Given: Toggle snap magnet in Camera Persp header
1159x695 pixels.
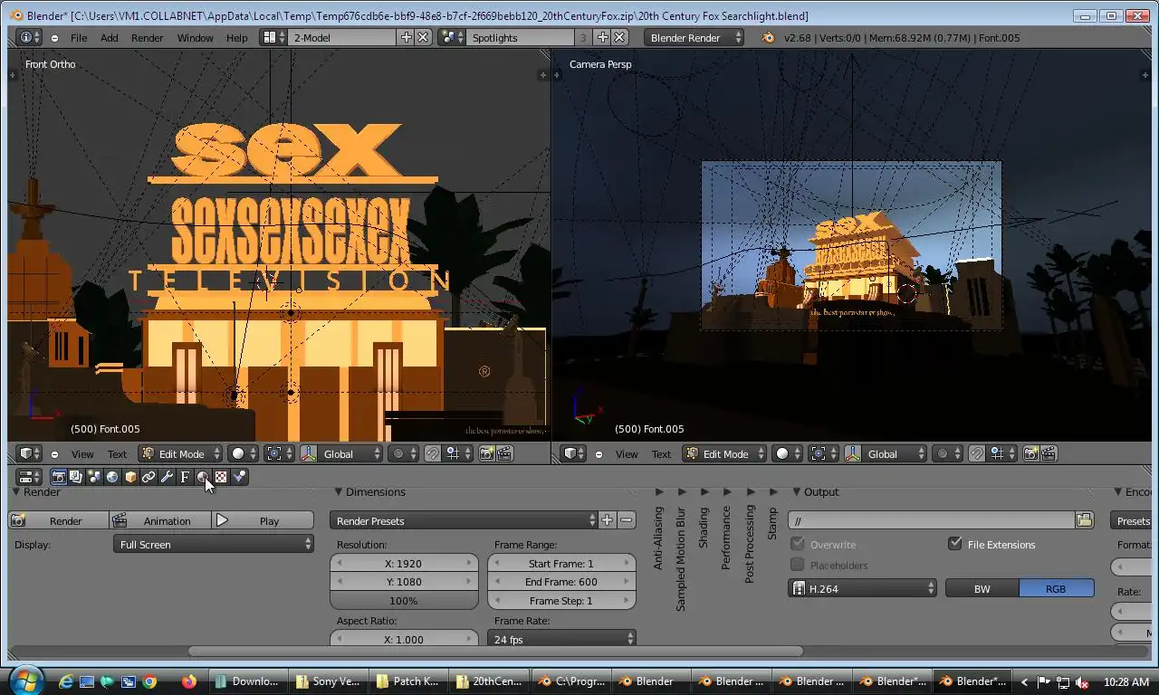Looking at the screenshot, I should click(977, 453).
